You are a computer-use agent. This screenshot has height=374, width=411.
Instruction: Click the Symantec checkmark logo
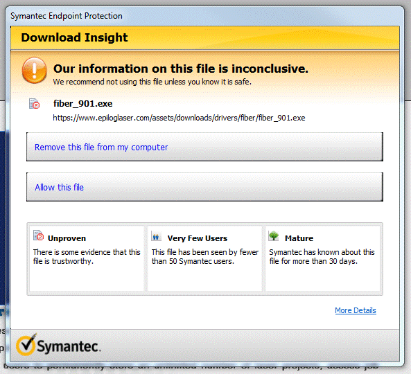click(x=26, y=344)
